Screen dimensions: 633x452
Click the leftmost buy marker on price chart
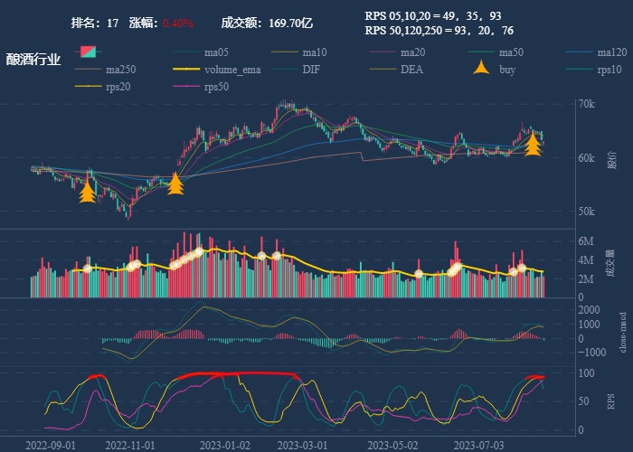(87, 192)
